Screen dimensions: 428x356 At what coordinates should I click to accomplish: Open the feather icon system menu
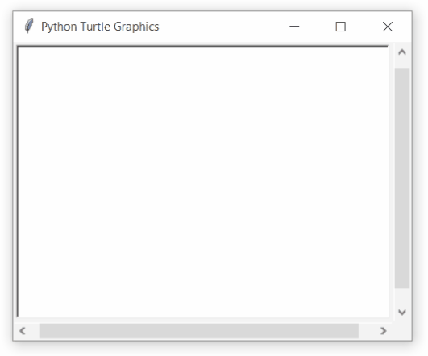click(x=29, y=27)
